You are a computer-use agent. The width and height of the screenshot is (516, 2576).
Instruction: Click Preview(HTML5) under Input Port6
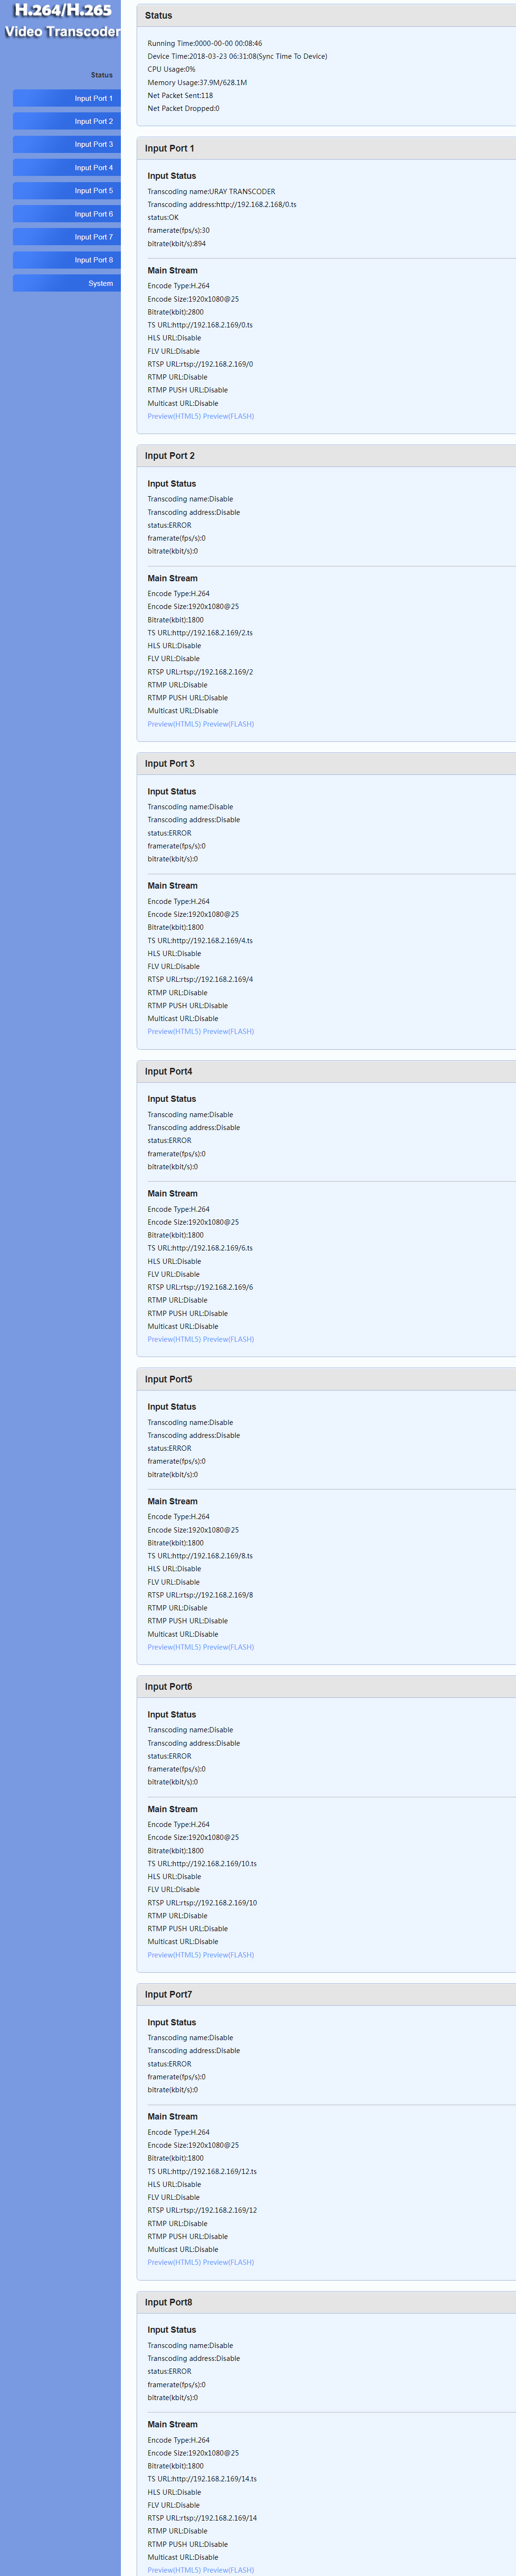click(x=174, y=1955)
